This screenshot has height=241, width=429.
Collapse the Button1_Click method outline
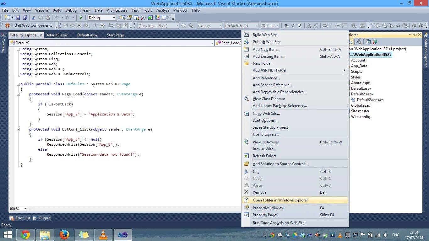[18, 129]
